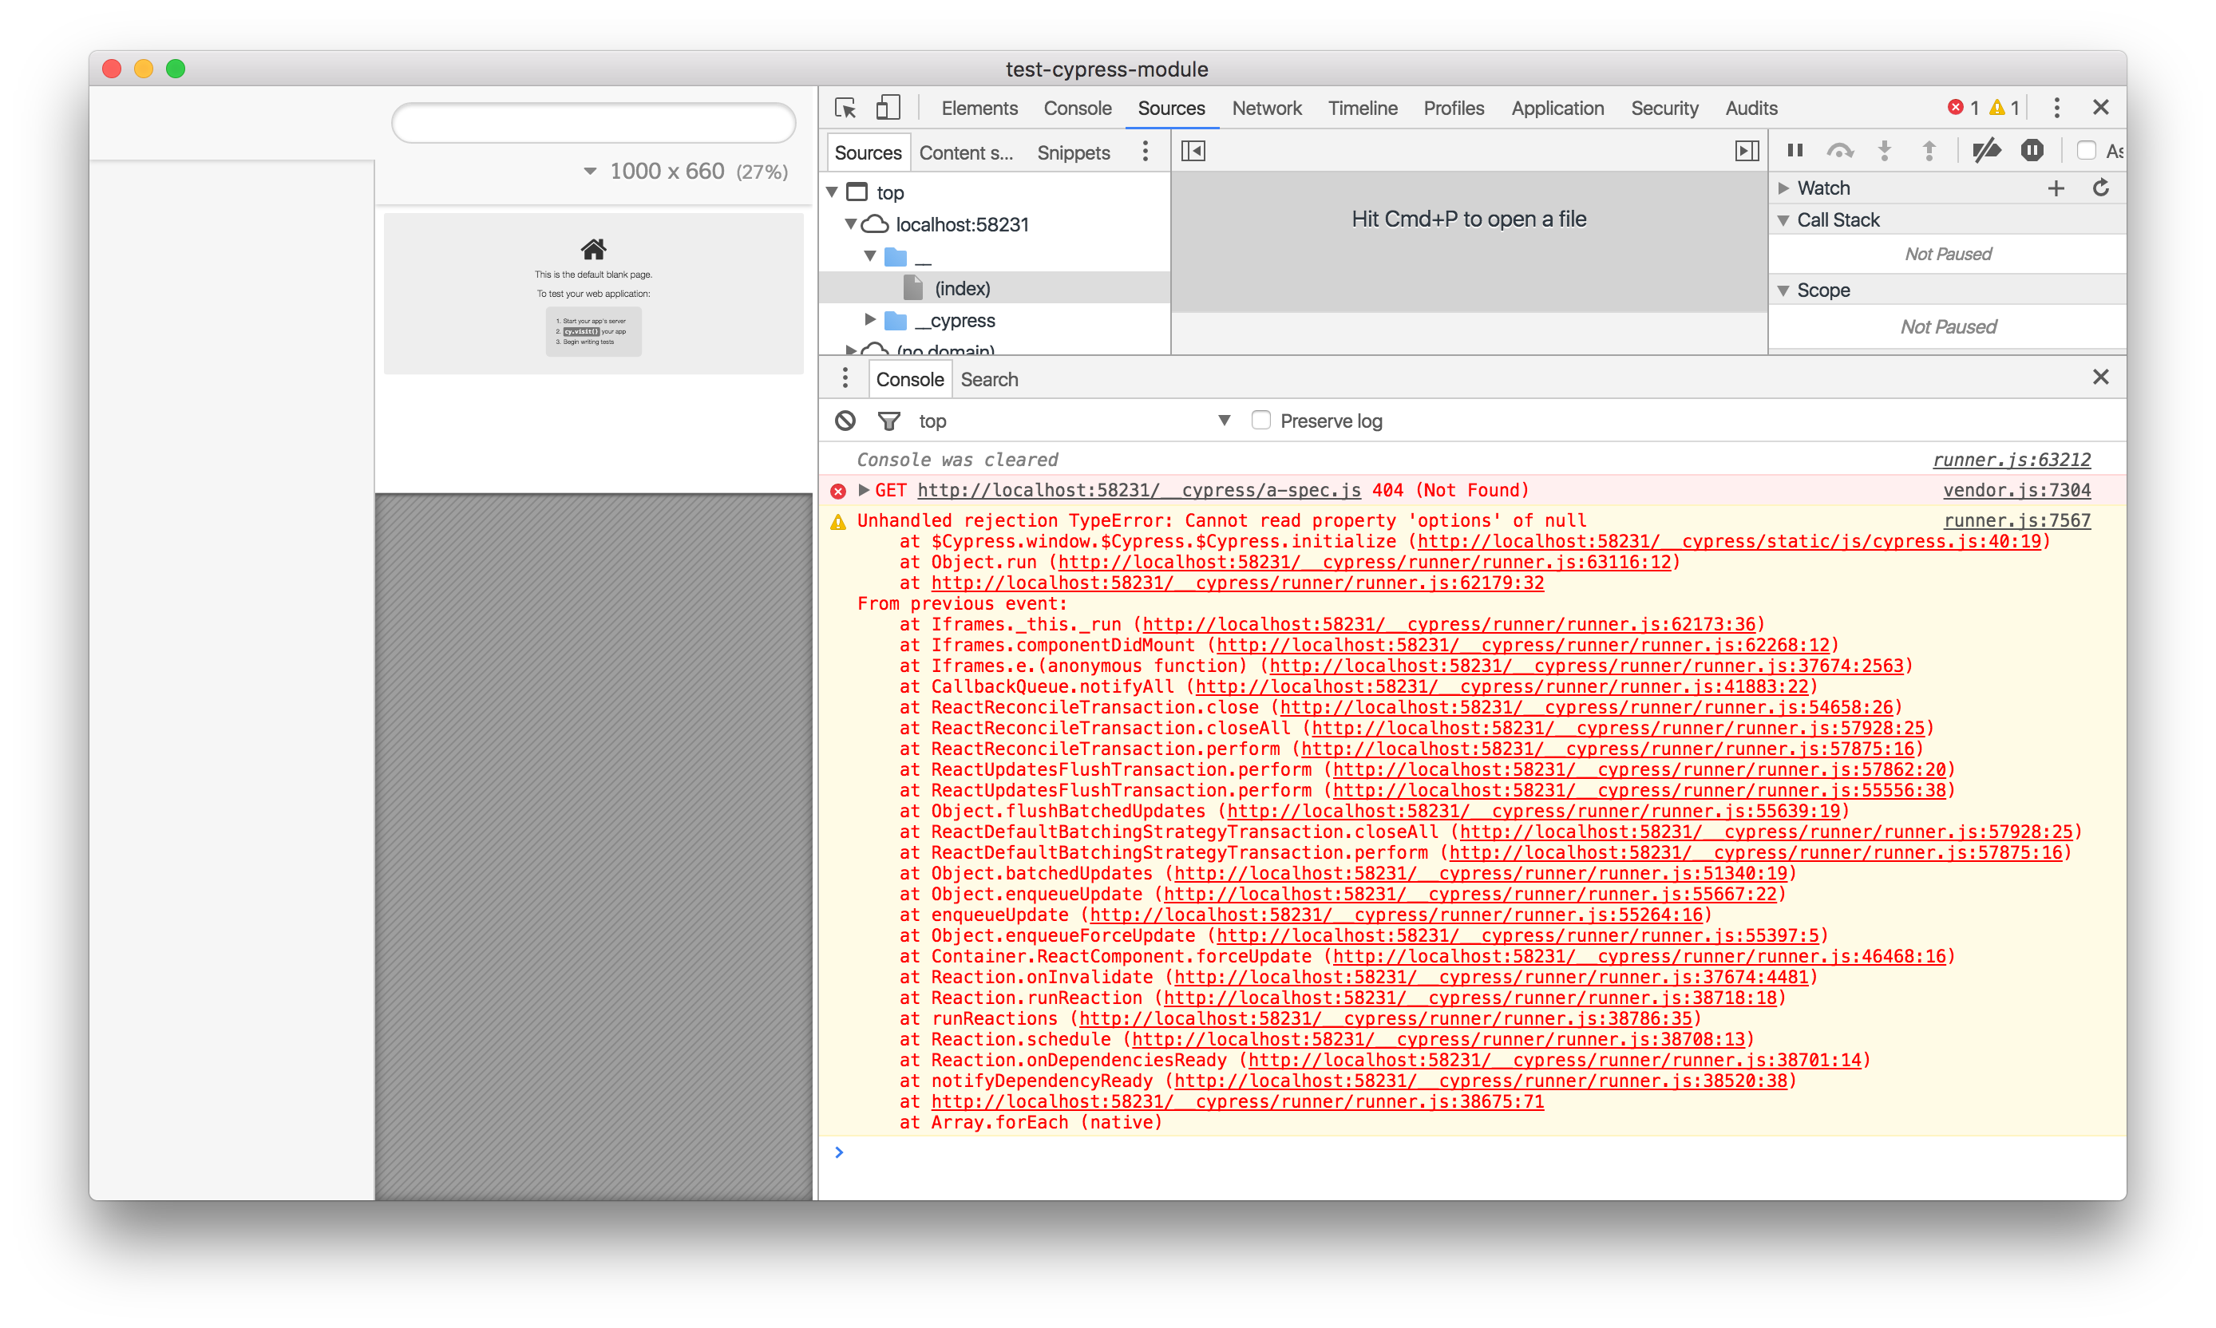Open the console filter icon
Viewport: 2216px width, 1328px height.
tap(889, 420)
